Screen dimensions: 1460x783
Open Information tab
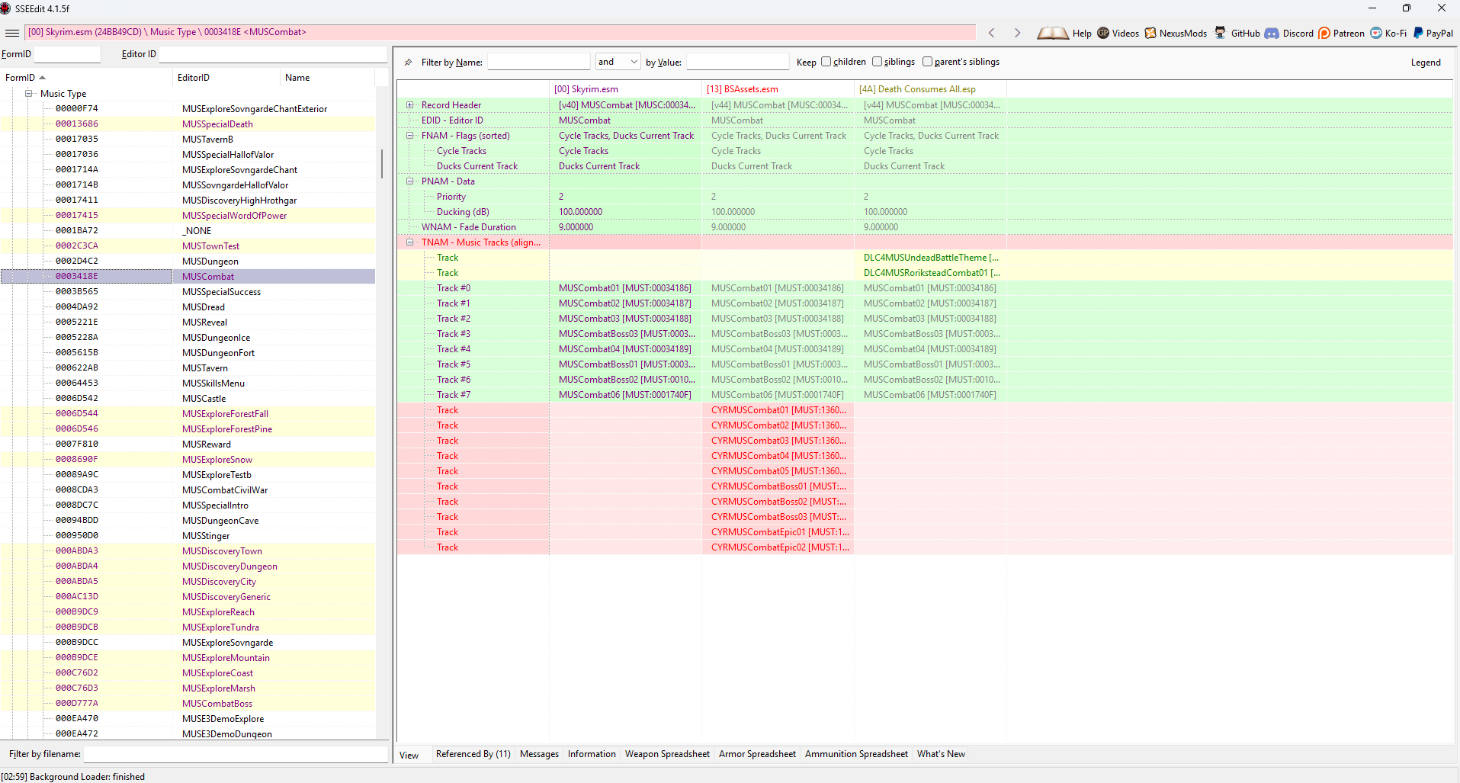pos(592,754)
